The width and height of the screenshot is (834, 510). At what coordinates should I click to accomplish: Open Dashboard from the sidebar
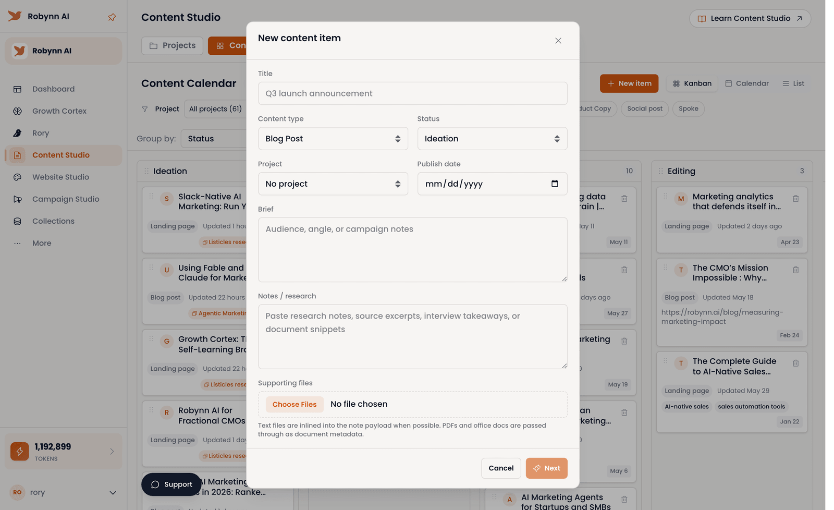point(64,89)
